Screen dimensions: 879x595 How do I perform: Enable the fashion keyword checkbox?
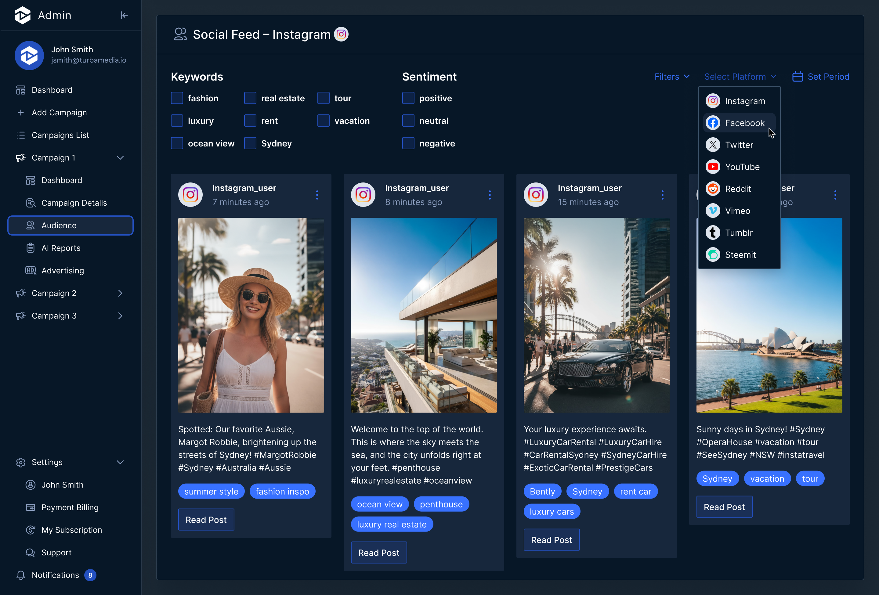pos(177,98)
